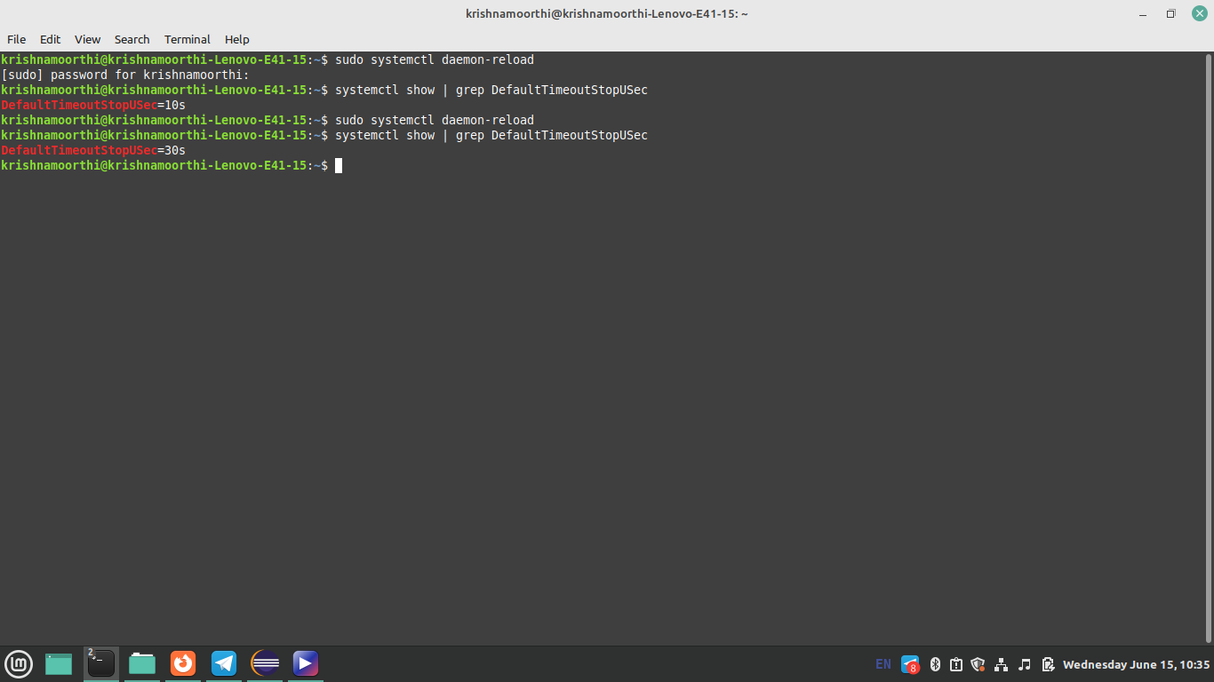Minimize the terminal window

click(1144, 13)
